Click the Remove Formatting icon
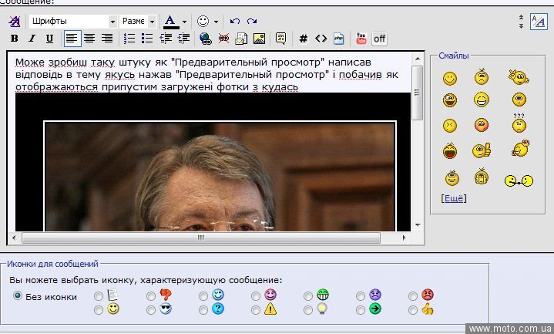This screenshot has width=554, height=334. tap(15, 22)
